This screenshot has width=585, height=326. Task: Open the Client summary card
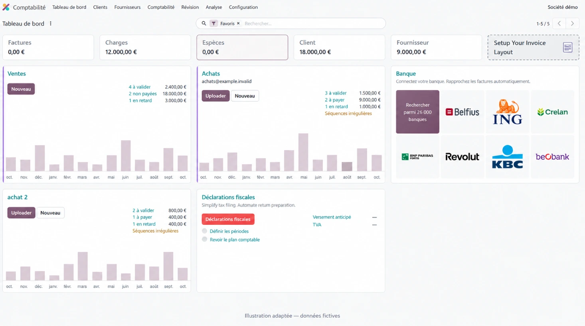(x=339, y=47)
